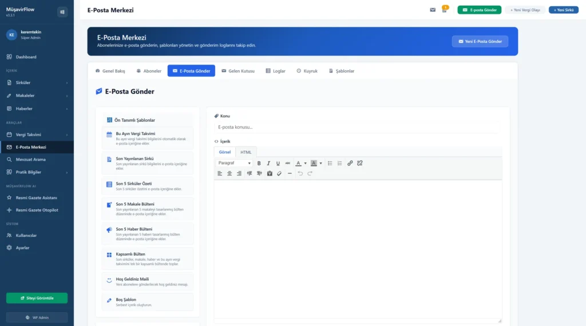Open Ayarlar in the sidebar
Screen dimensions: 586x326
pyautogui.click(x=37, y=248)
